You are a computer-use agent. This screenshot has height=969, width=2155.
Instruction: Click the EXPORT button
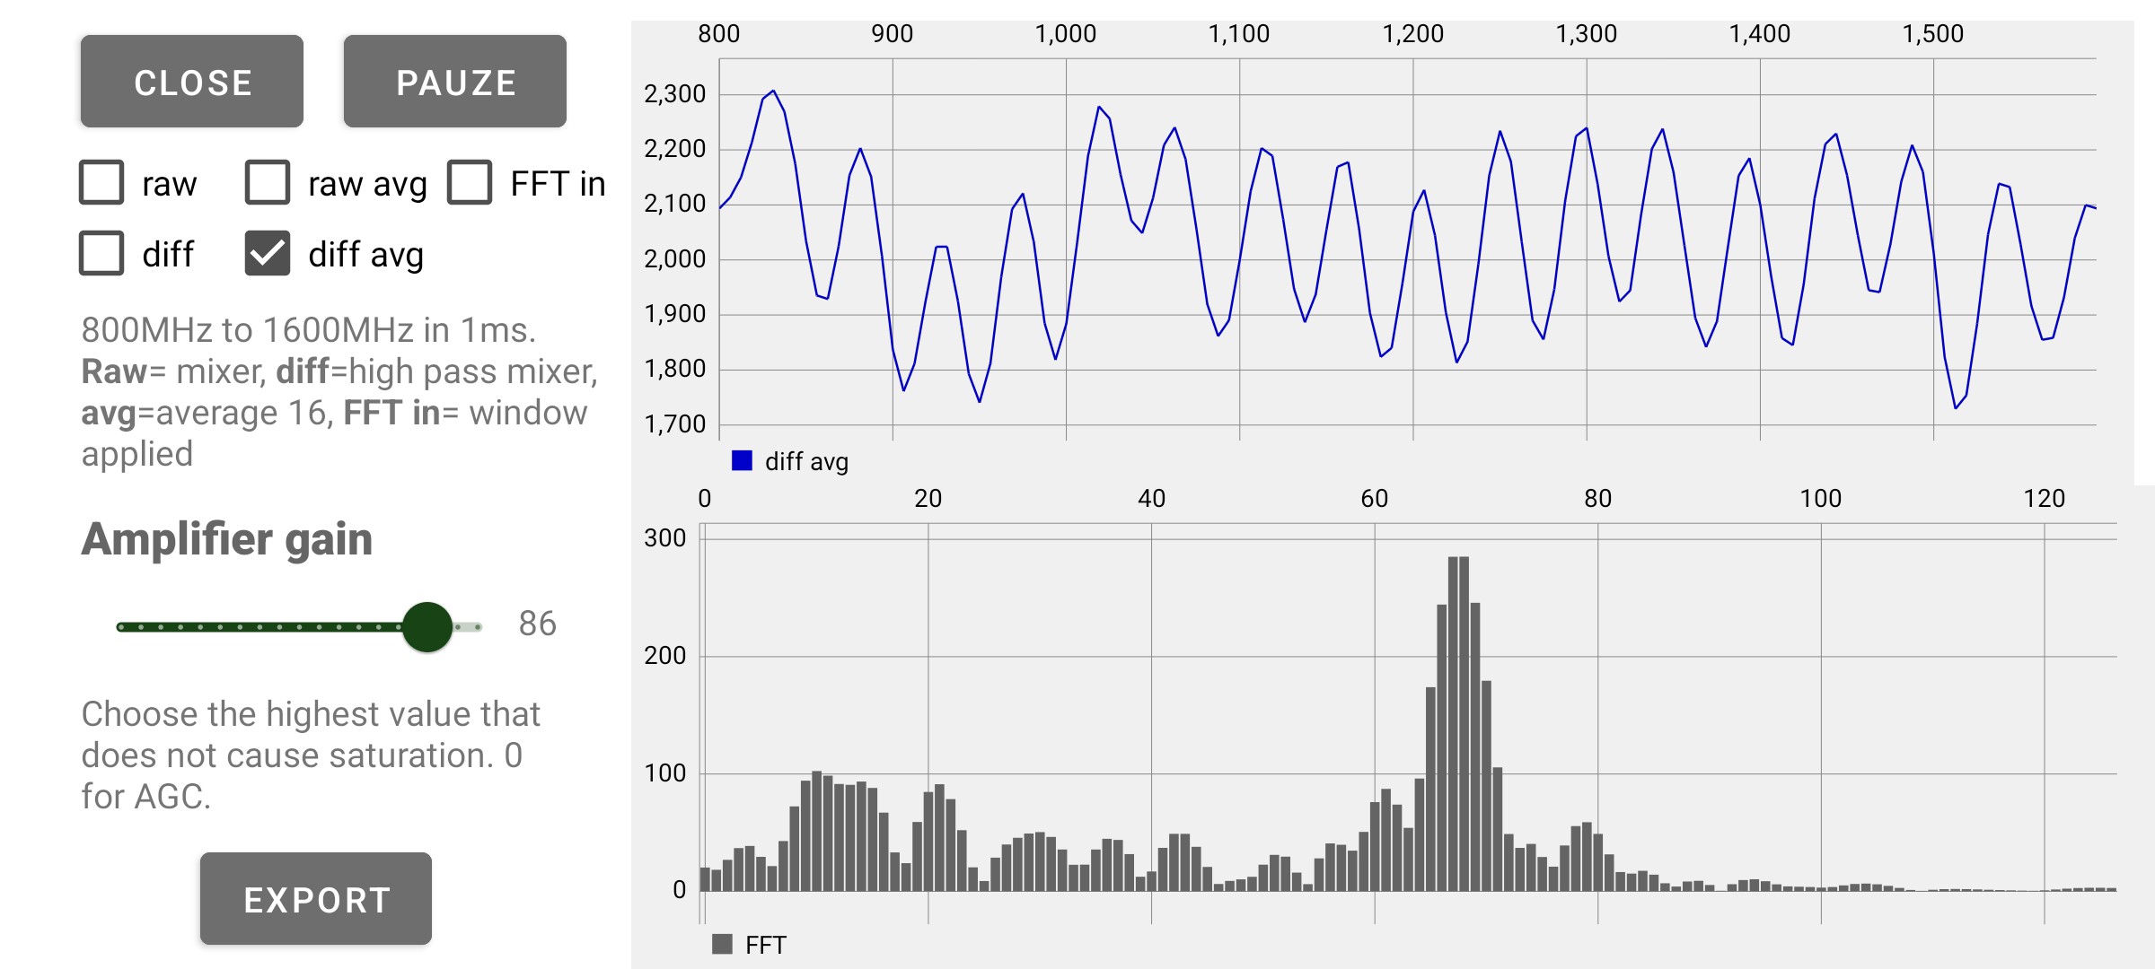coord(315,898)
